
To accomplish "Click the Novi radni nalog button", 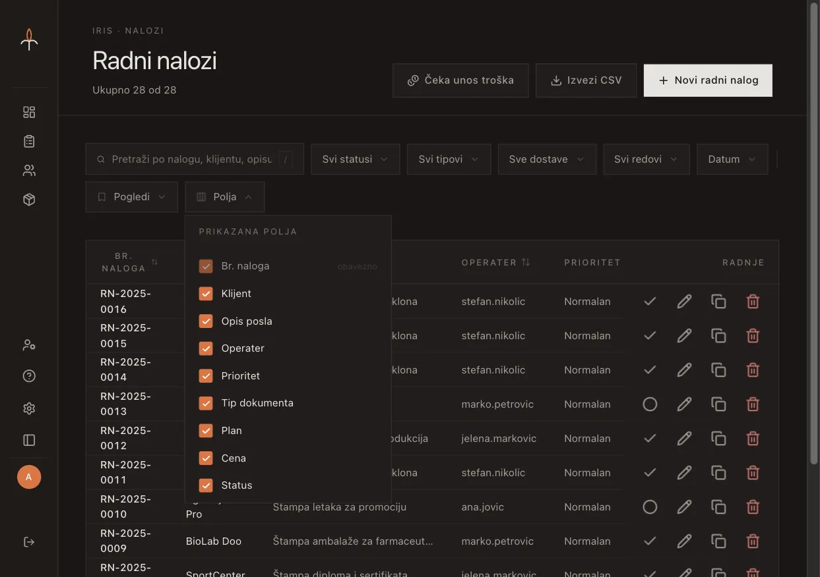I will pos(708,80).
